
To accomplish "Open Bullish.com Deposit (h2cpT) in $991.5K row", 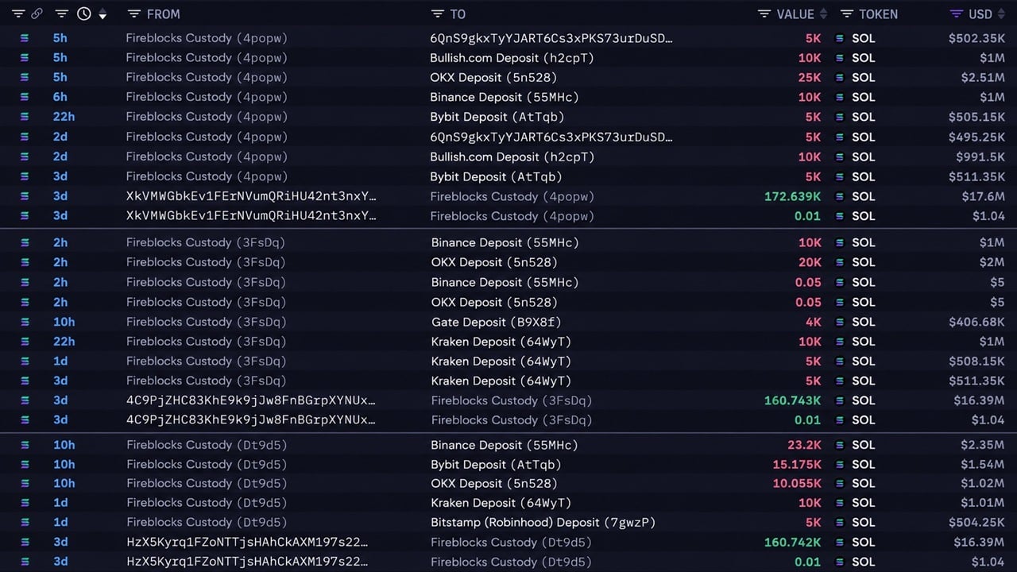I will point(512,157).
